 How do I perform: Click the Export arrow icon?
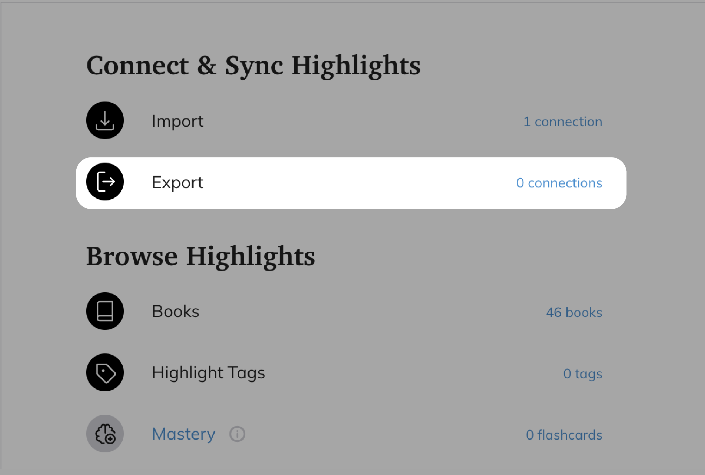tap(104, 182)
